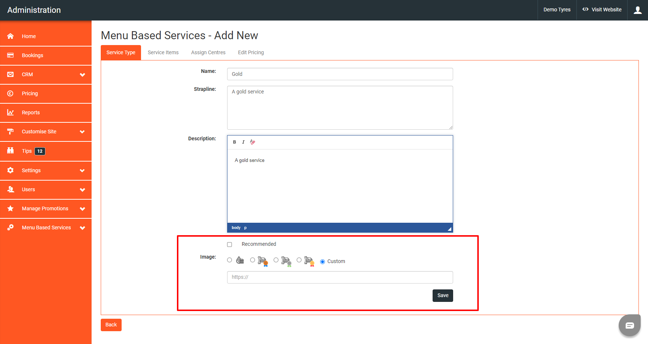648x344 pixels.
Task: Expand the CRM sidebar section
Action: pos(82,74)
